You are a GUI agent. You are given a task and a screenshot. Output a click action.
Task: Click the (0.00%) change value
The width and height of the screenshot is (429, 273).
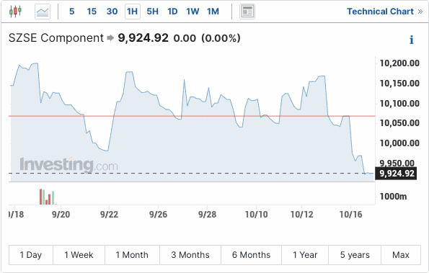pos(221,38)
